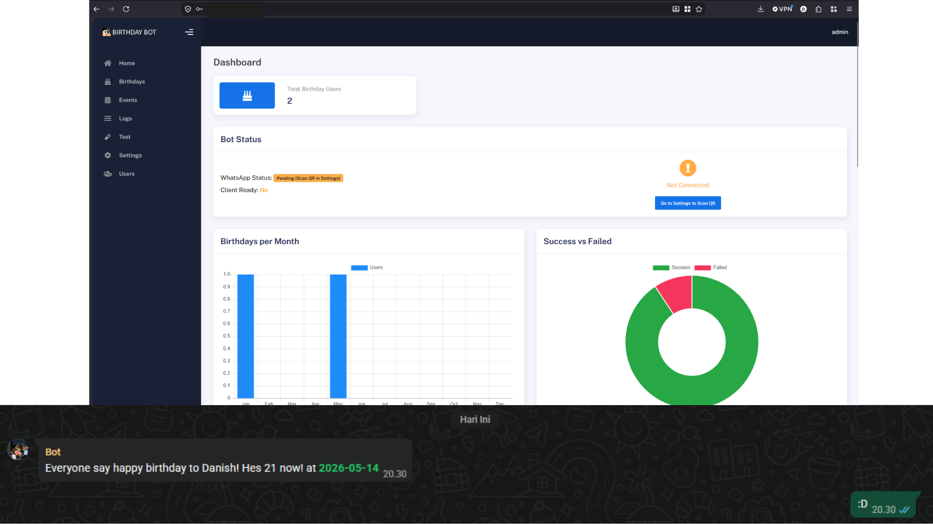Open the admin user menu

click(x=840, y=32)
